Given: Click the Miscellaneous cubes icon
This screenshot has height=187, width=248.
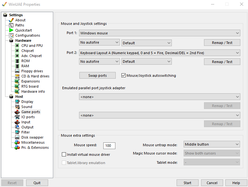Looking at the screenshot, I should tap(17, 142).
